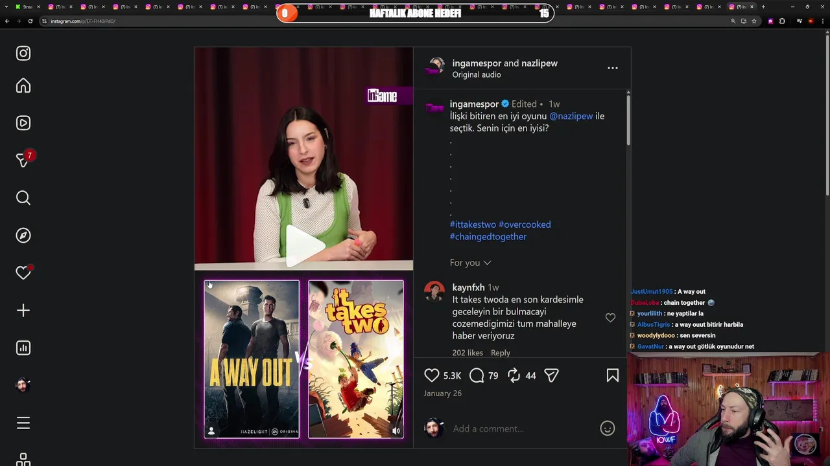Open the Explore compass page

(23, 236)
